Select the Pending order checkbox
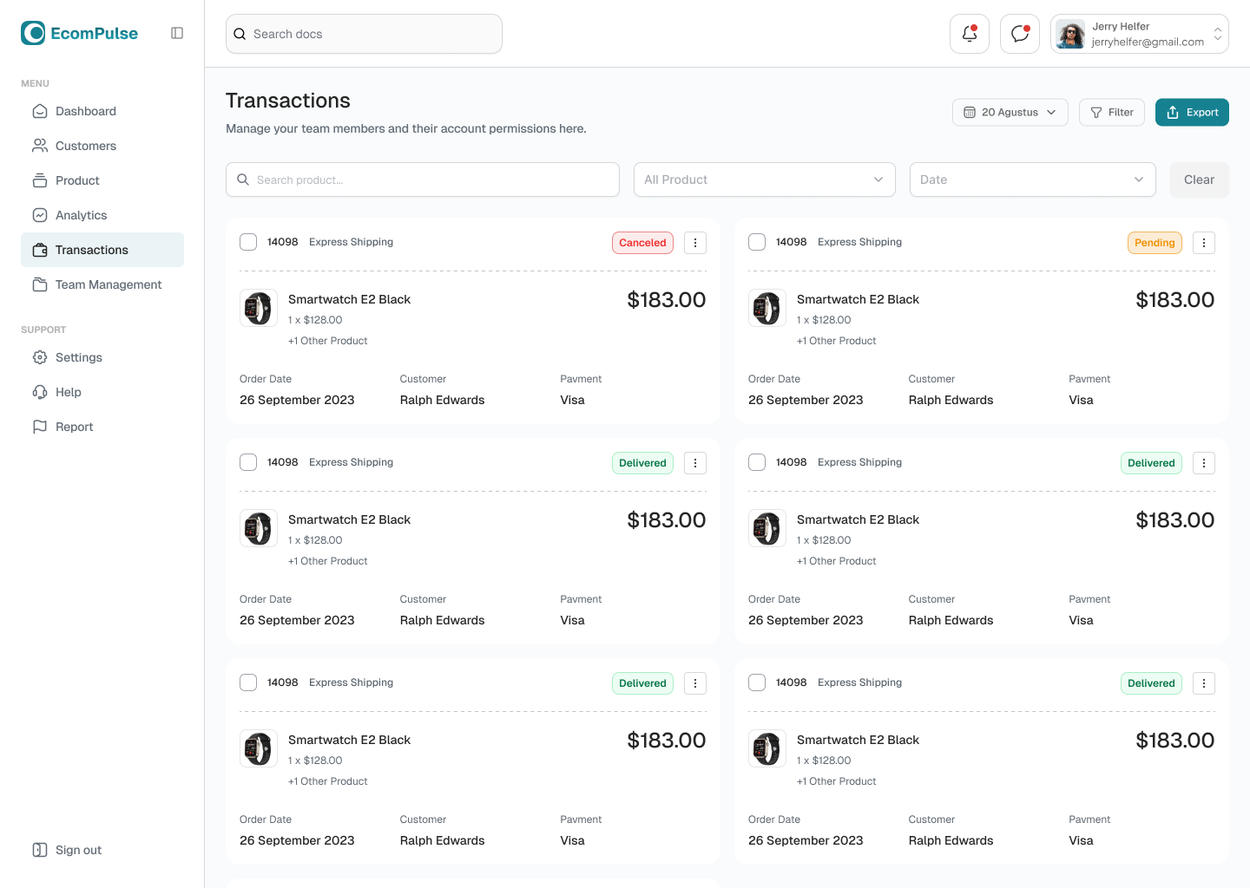The image size is (1250, 888). (x=757, y=242)
